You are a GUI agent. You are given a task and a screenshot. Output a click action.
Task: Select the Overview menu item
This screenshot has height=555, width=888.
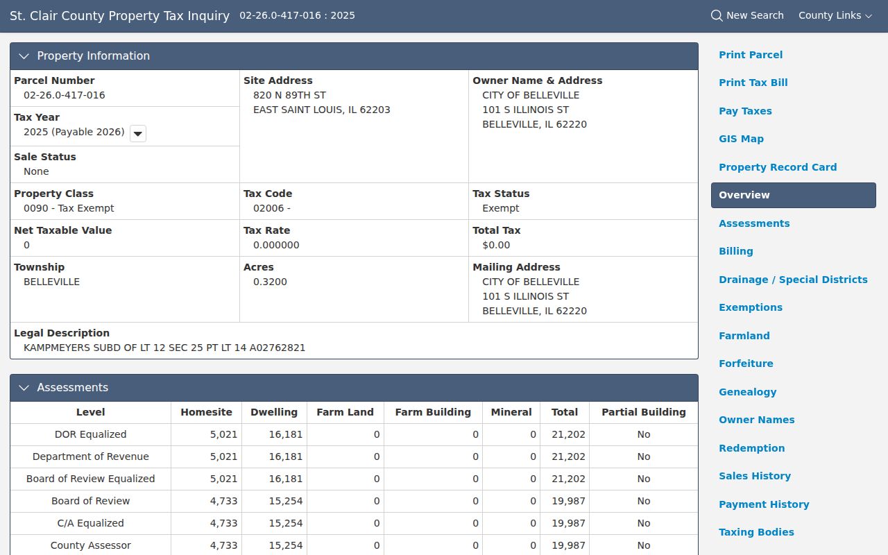pos(794,195)
